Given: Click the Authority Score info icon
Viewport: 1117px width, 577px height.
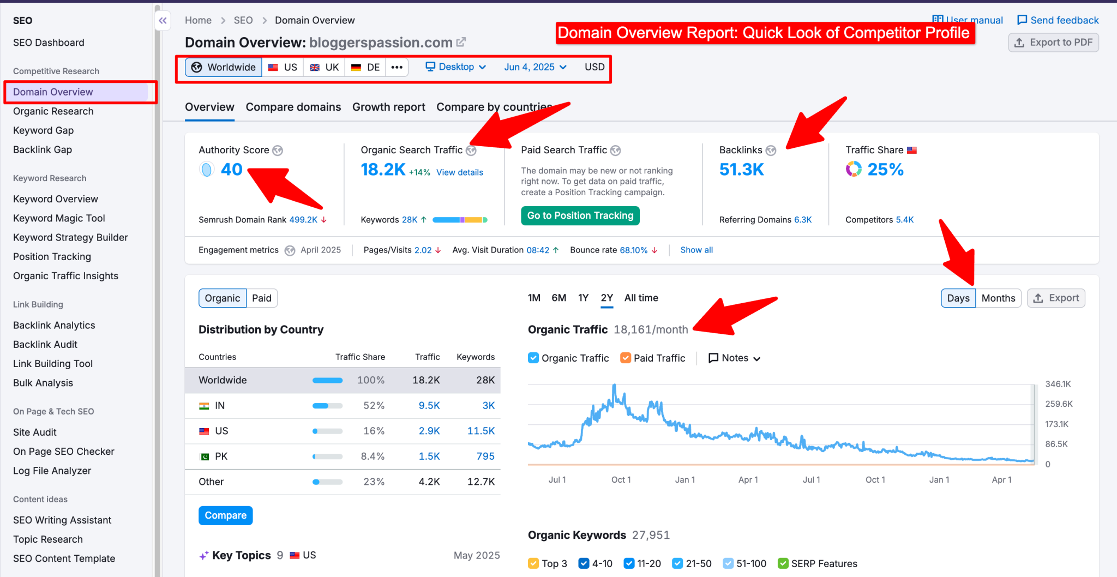Looking at the screenshot, I should (278, 151).
